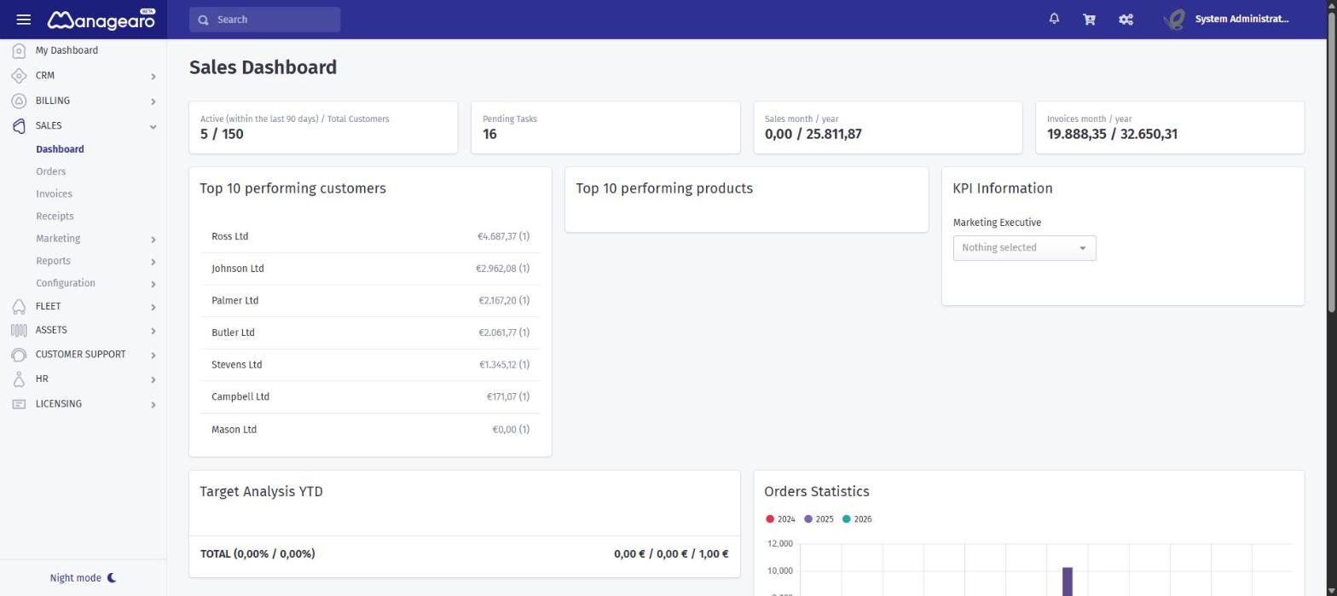This screenshot has width=1337, height=596.
Task: Click the Night mode moon icon
Action: tap(112, 578)
